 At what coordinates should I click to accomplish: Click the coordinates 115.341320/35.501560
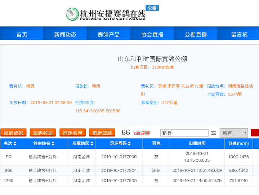coord(98,111)
